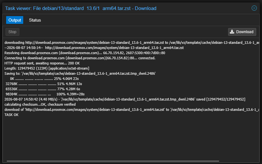Click the '32768K ... 51% 4.96M 13s' line
Viewport: 262px width, 164px height.
click(44, 84)
